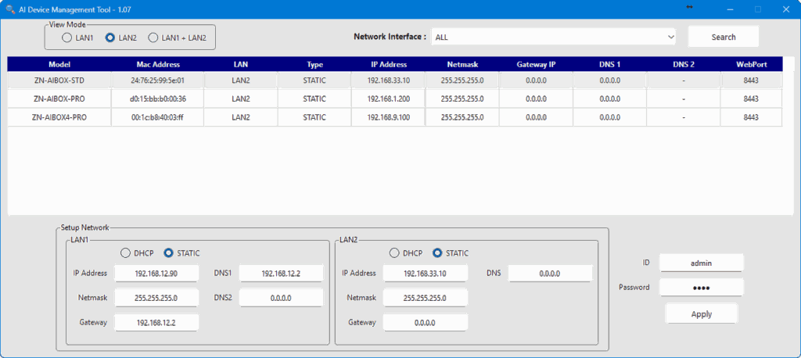Click the LAN1 IP Address field
Screen dimensions: 801x358
click(156, 274)
